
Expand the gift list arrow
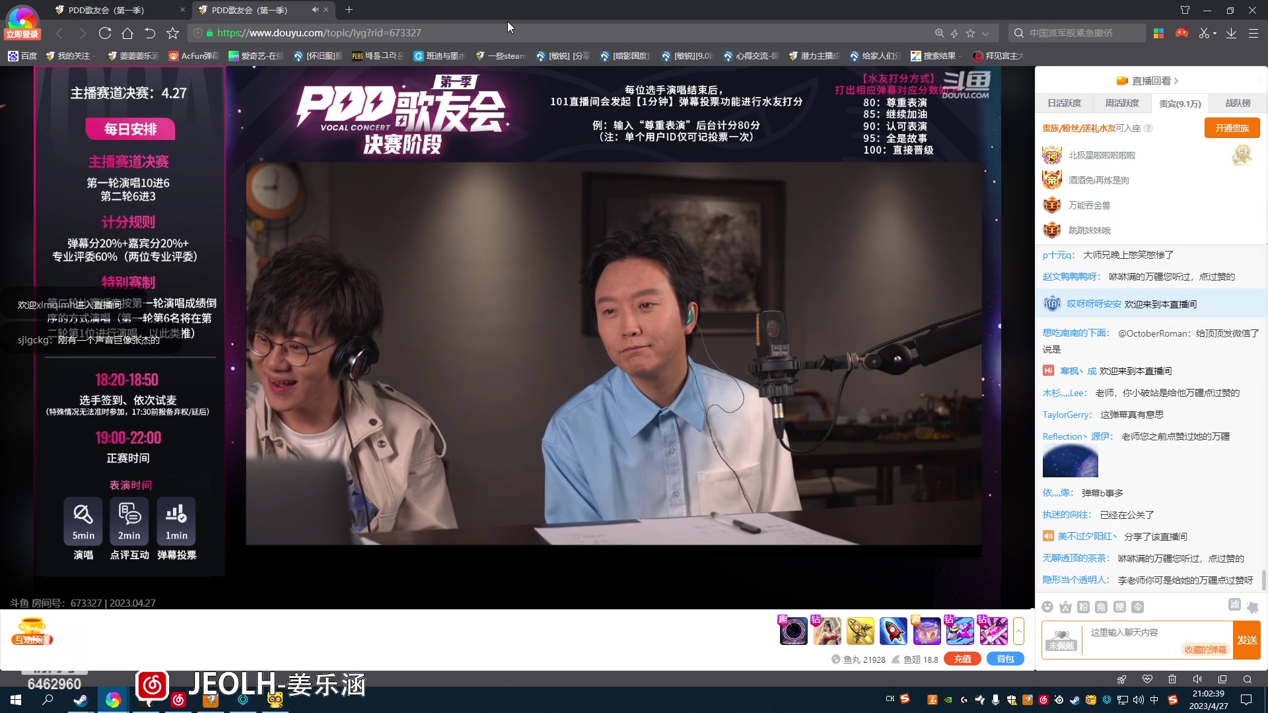[1018, 632]
